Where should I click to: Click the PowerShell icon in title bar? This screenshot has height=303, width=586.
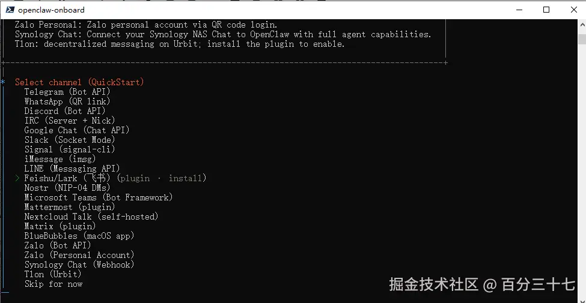click(8, 10)
